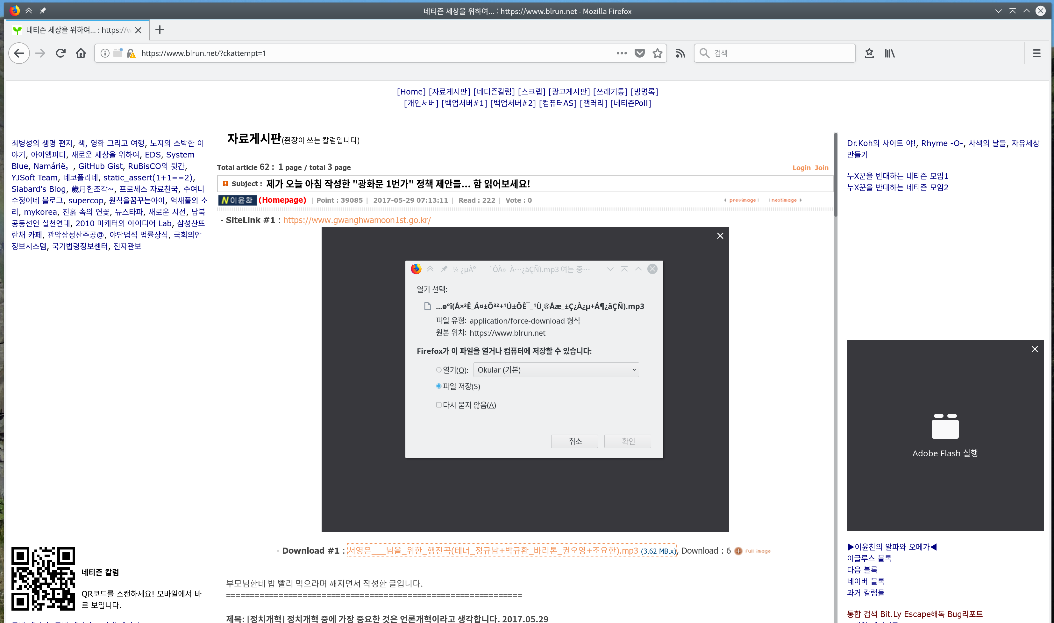
Task: Open a new tab with plus button
Action: coord(160,30)
